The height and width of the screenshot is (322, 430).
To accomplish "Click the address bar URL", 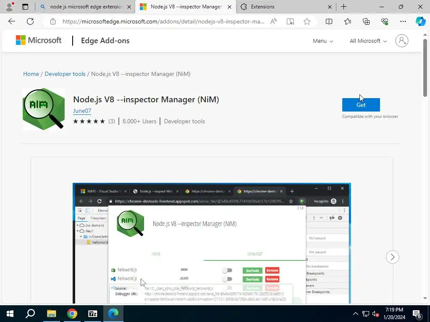I will coord(163,21).
